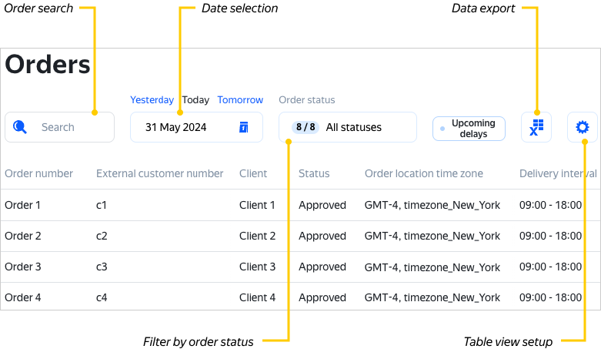Click the Tomorrow link
This screenshot has width=601, height=349.
click(240, 100)
